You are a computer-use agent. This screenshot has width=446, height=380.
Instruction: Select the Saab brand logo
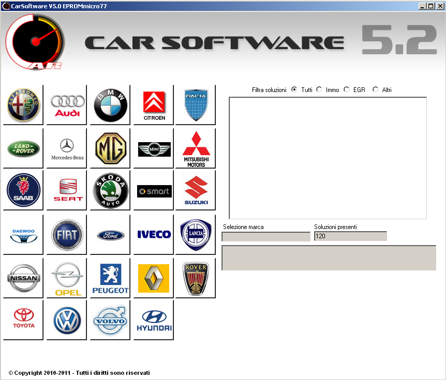coord(23,190)
